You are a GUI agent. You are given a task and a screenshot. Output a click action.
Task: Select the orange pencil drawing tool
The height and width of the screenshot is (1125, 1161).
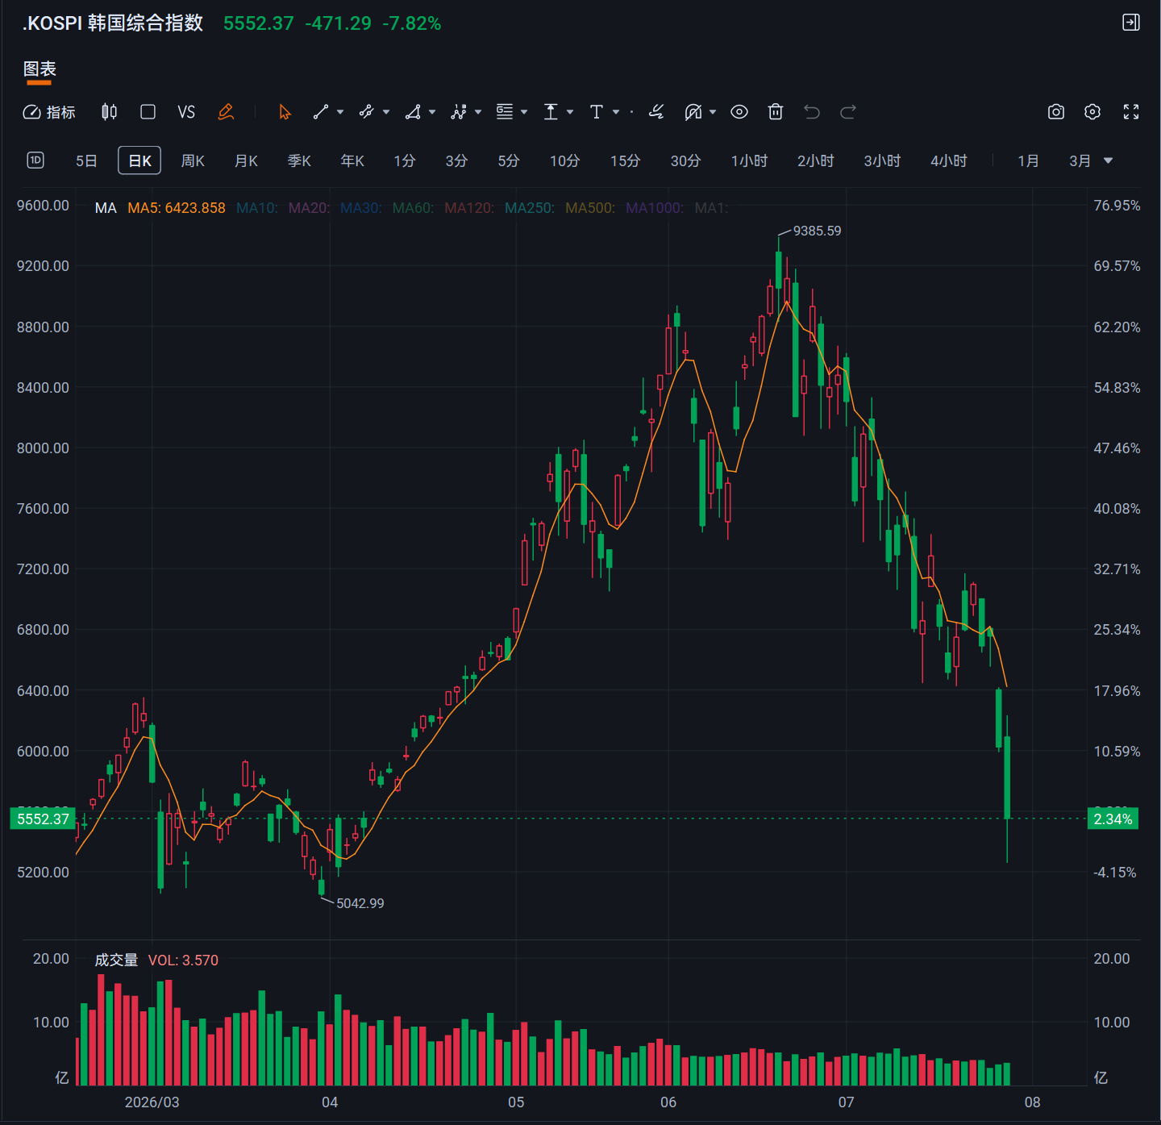coord(226,112)
